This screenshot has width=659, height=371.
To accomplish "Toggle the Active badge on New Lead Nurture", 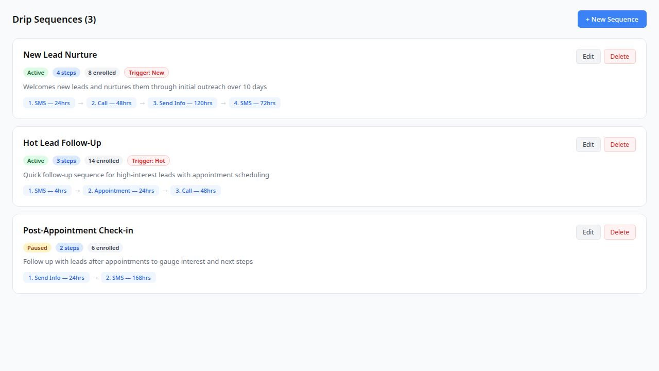I will (36, 72).
